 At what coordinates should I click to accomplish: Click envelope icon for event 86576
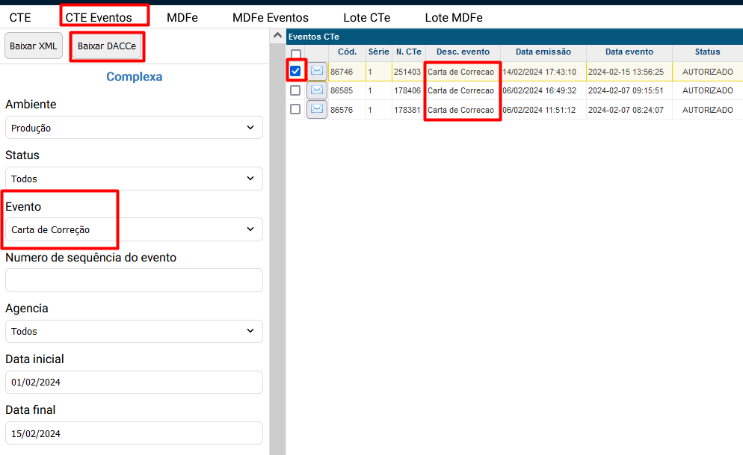click(x=317, y=109)
